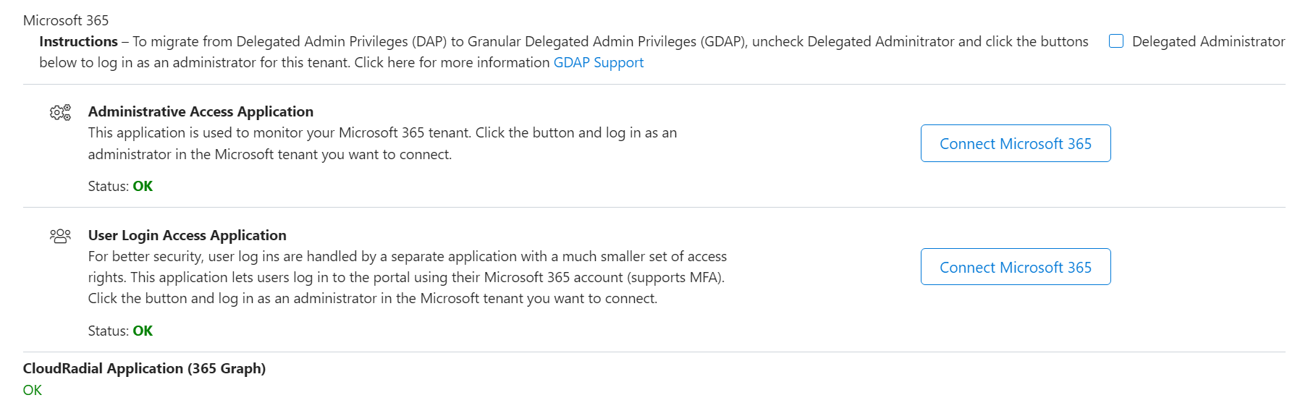The height and width of the screenshot is (416, 1295).
Task: Click the green OK status under User Login Access
Action: [x=143, y=331]
